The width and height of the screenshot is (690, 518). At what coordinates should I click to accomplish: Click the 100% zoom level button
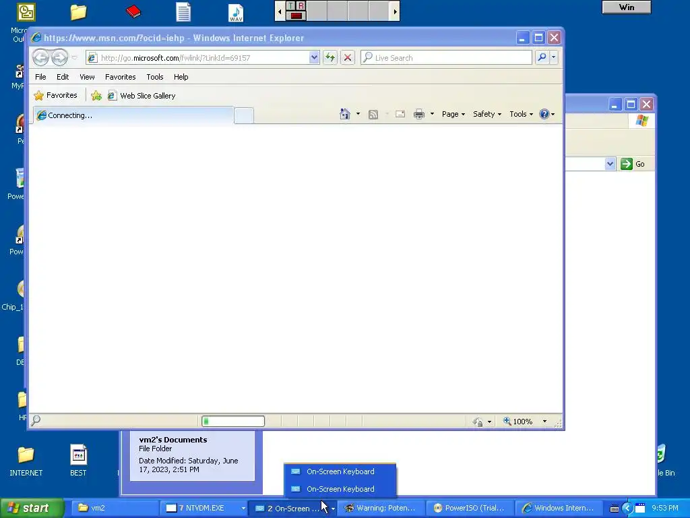517,421
